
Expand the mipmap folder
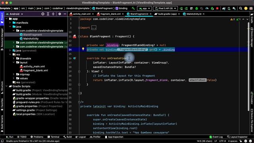click(x=14, y=74)
